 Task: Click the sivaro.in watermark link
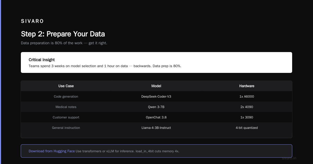click(289, 158)
